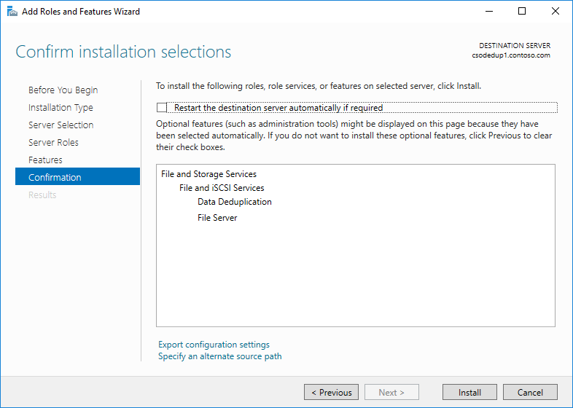Screen dimensions: 573x408
Task: Click File Server in the list
Action: (x=217, y=218)
